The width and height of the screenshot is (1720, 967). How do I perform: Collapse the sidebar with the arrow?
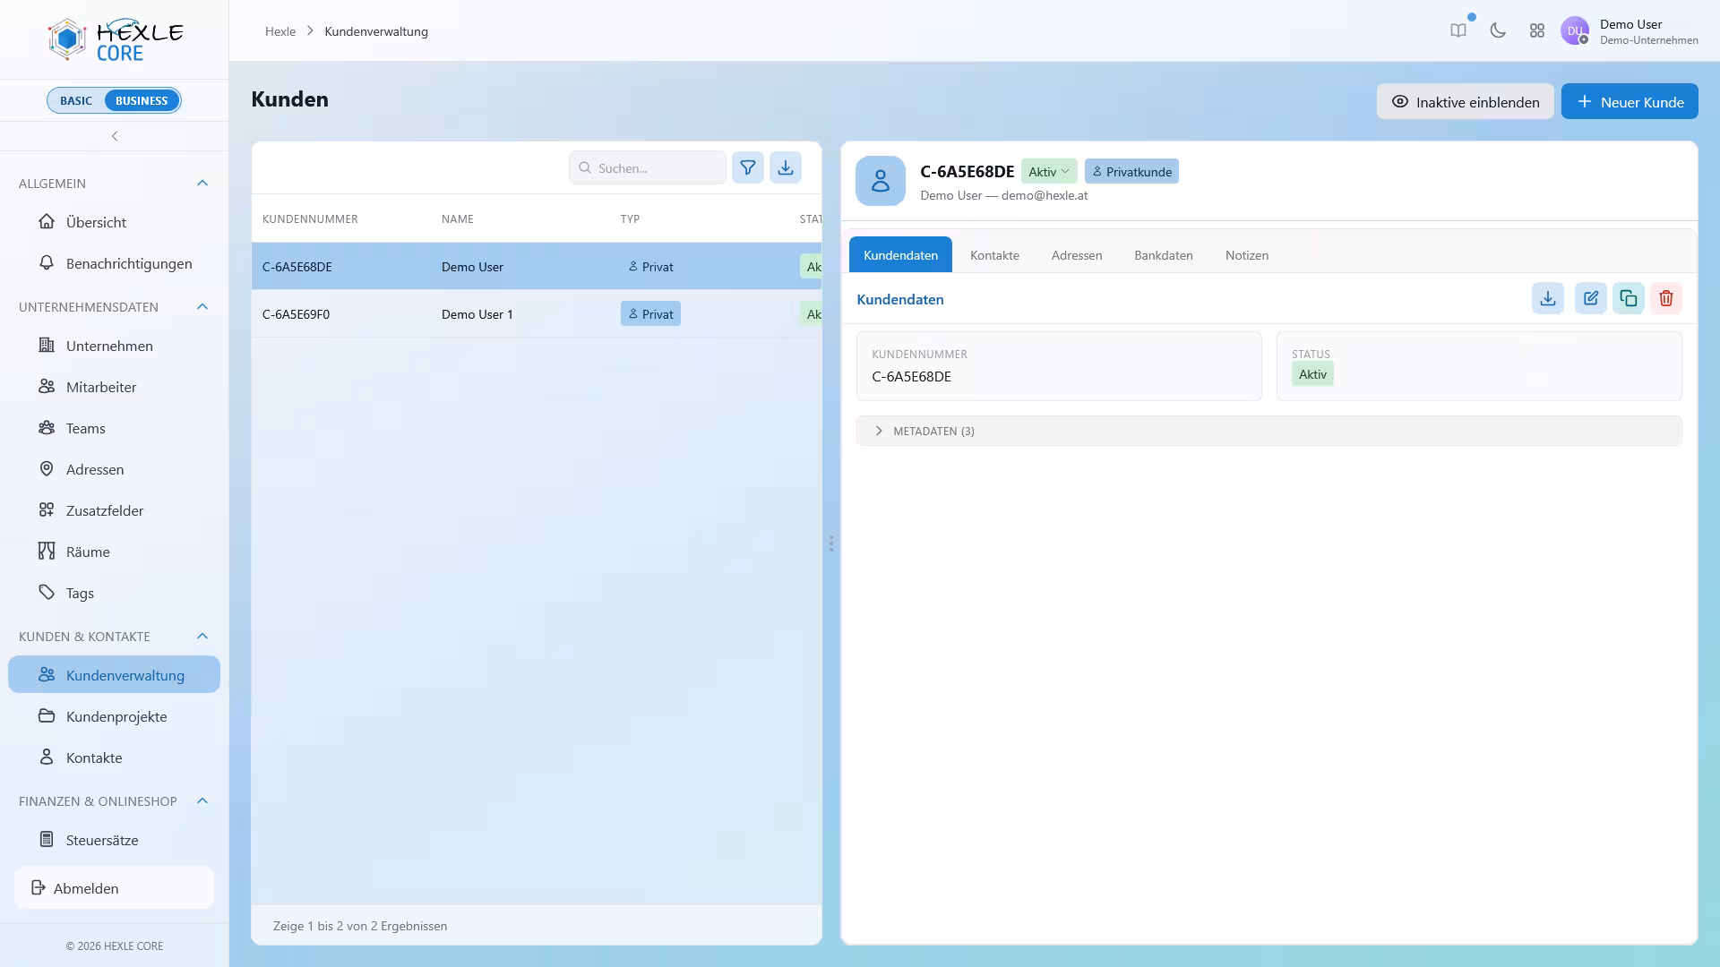coord(115,136)
